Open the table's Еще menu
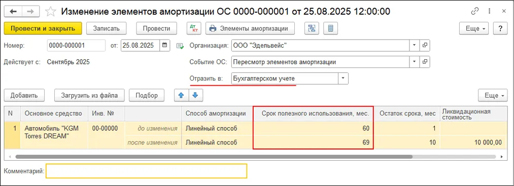 click(x=493, y=95)
